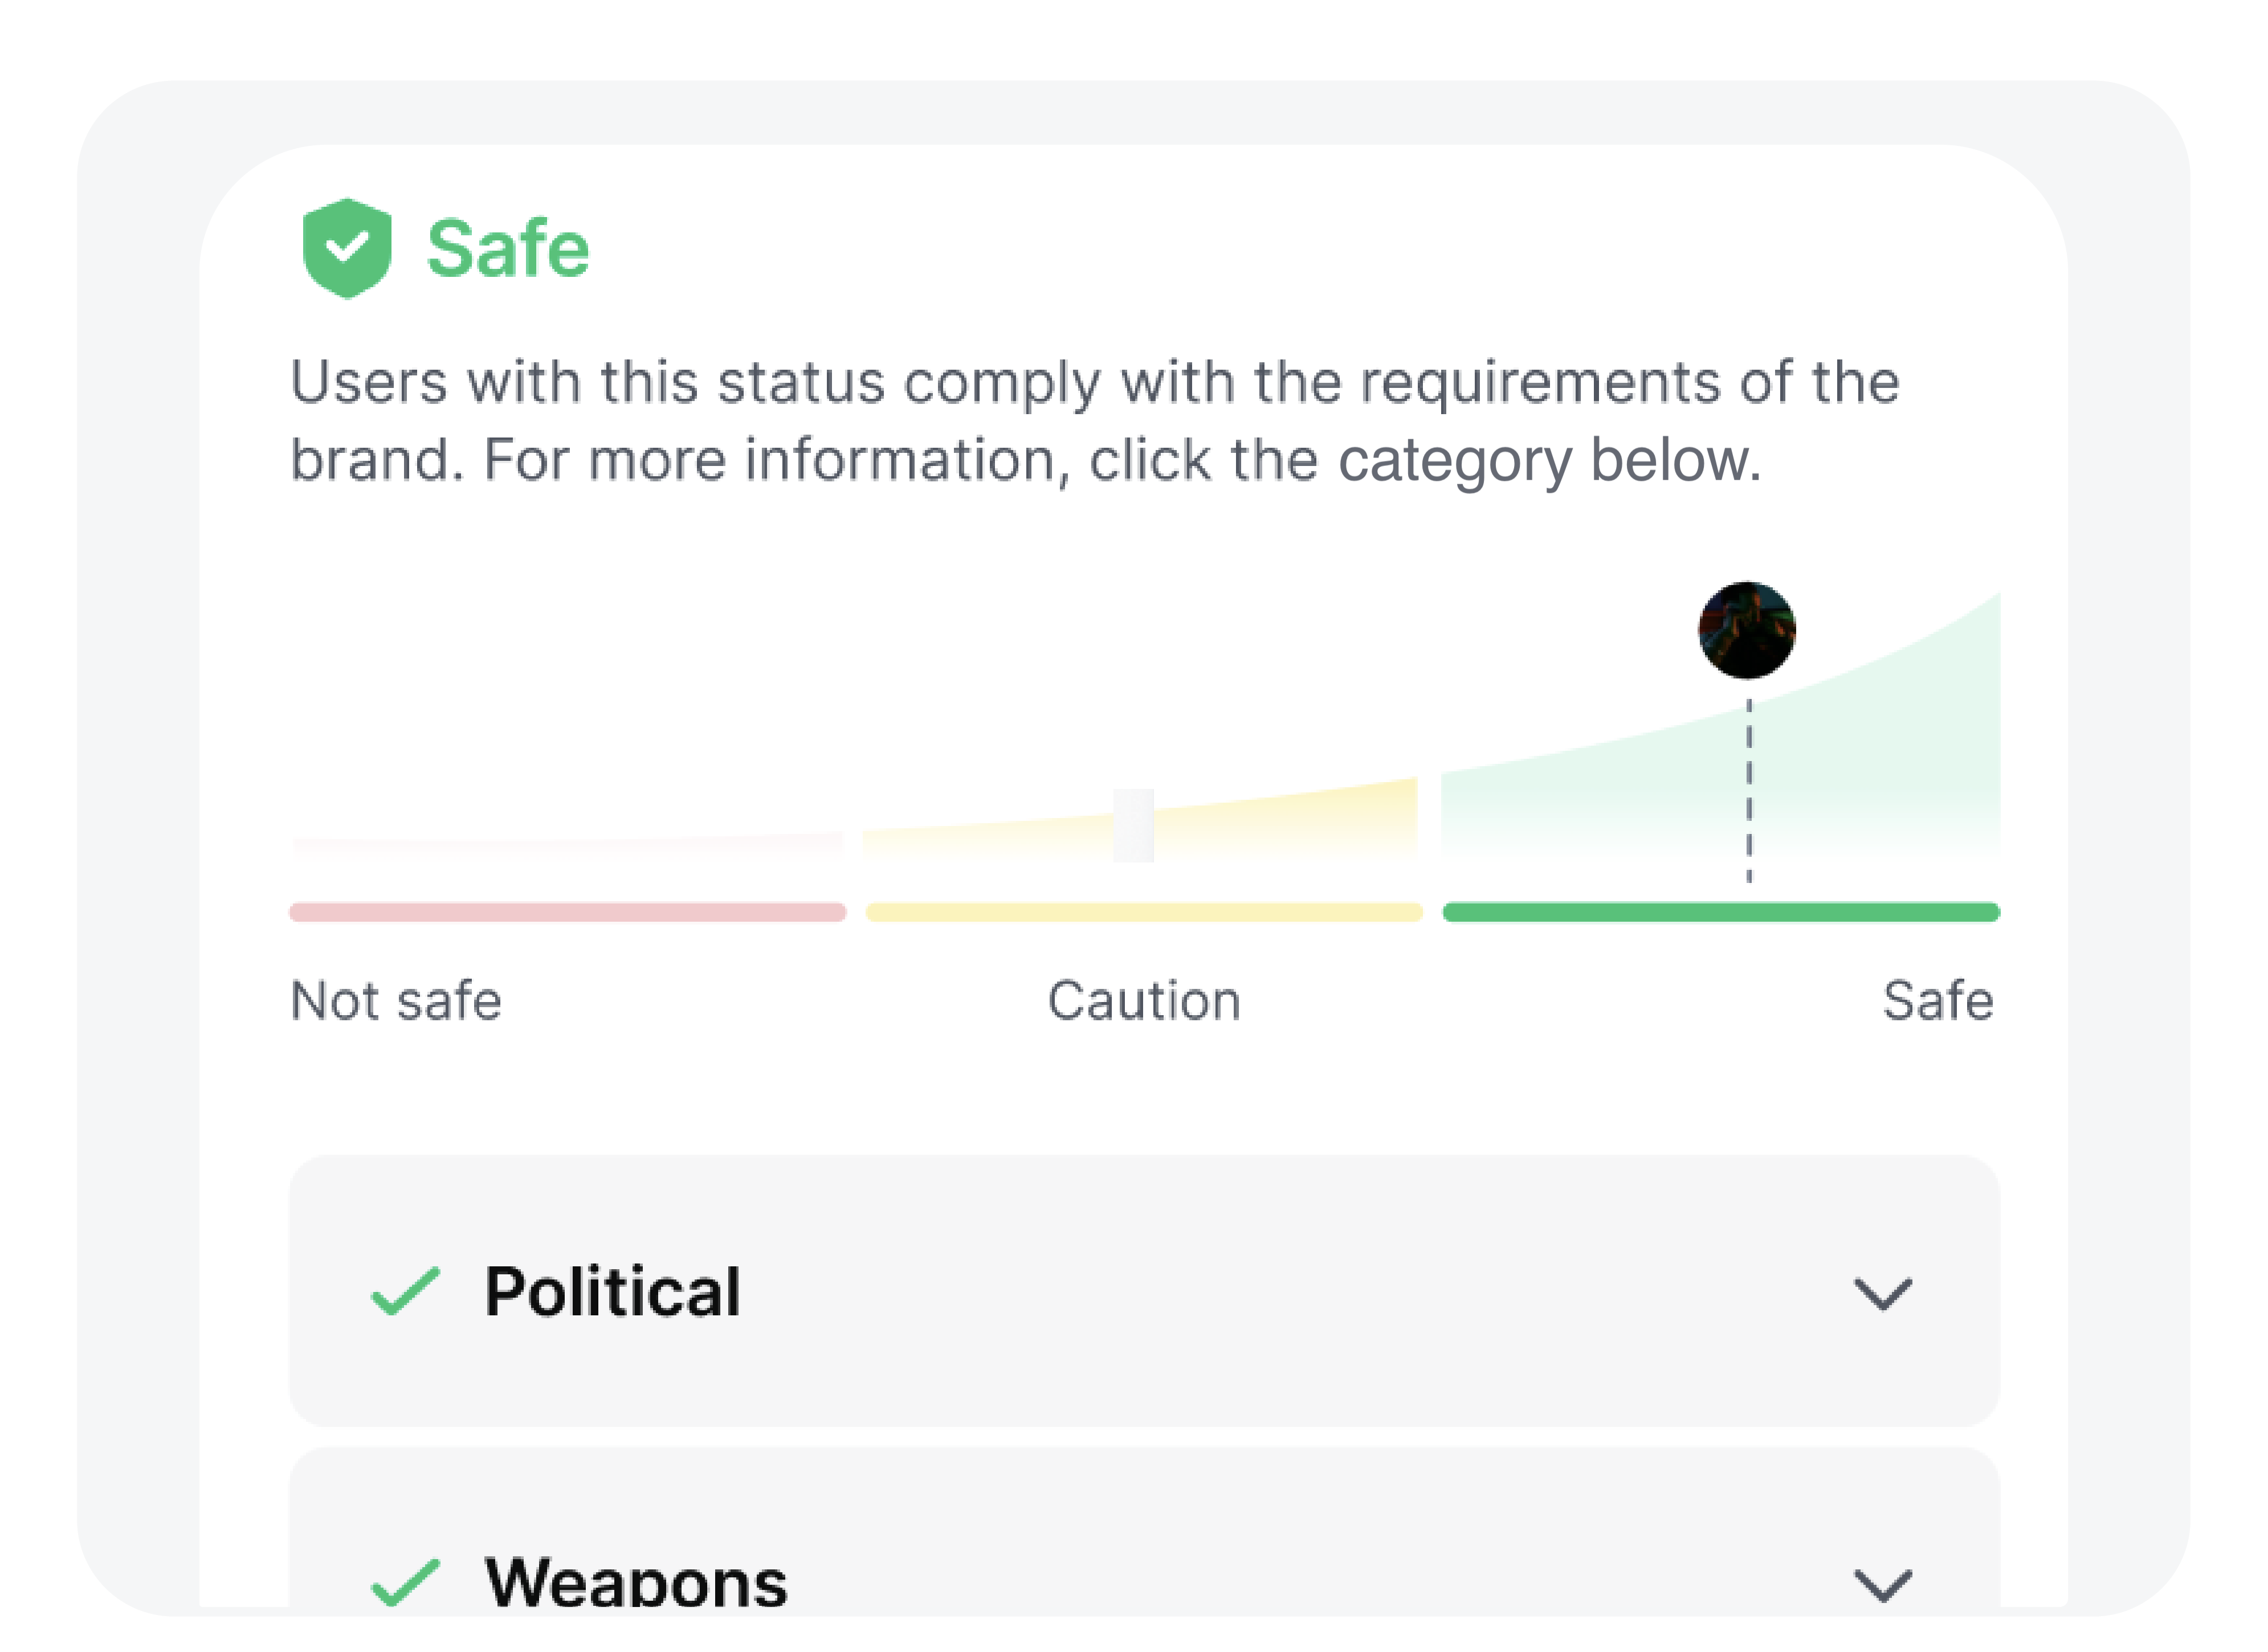Click the profile avatar on the safety chart
2268x1652 pixels.
pos(1747,630)
